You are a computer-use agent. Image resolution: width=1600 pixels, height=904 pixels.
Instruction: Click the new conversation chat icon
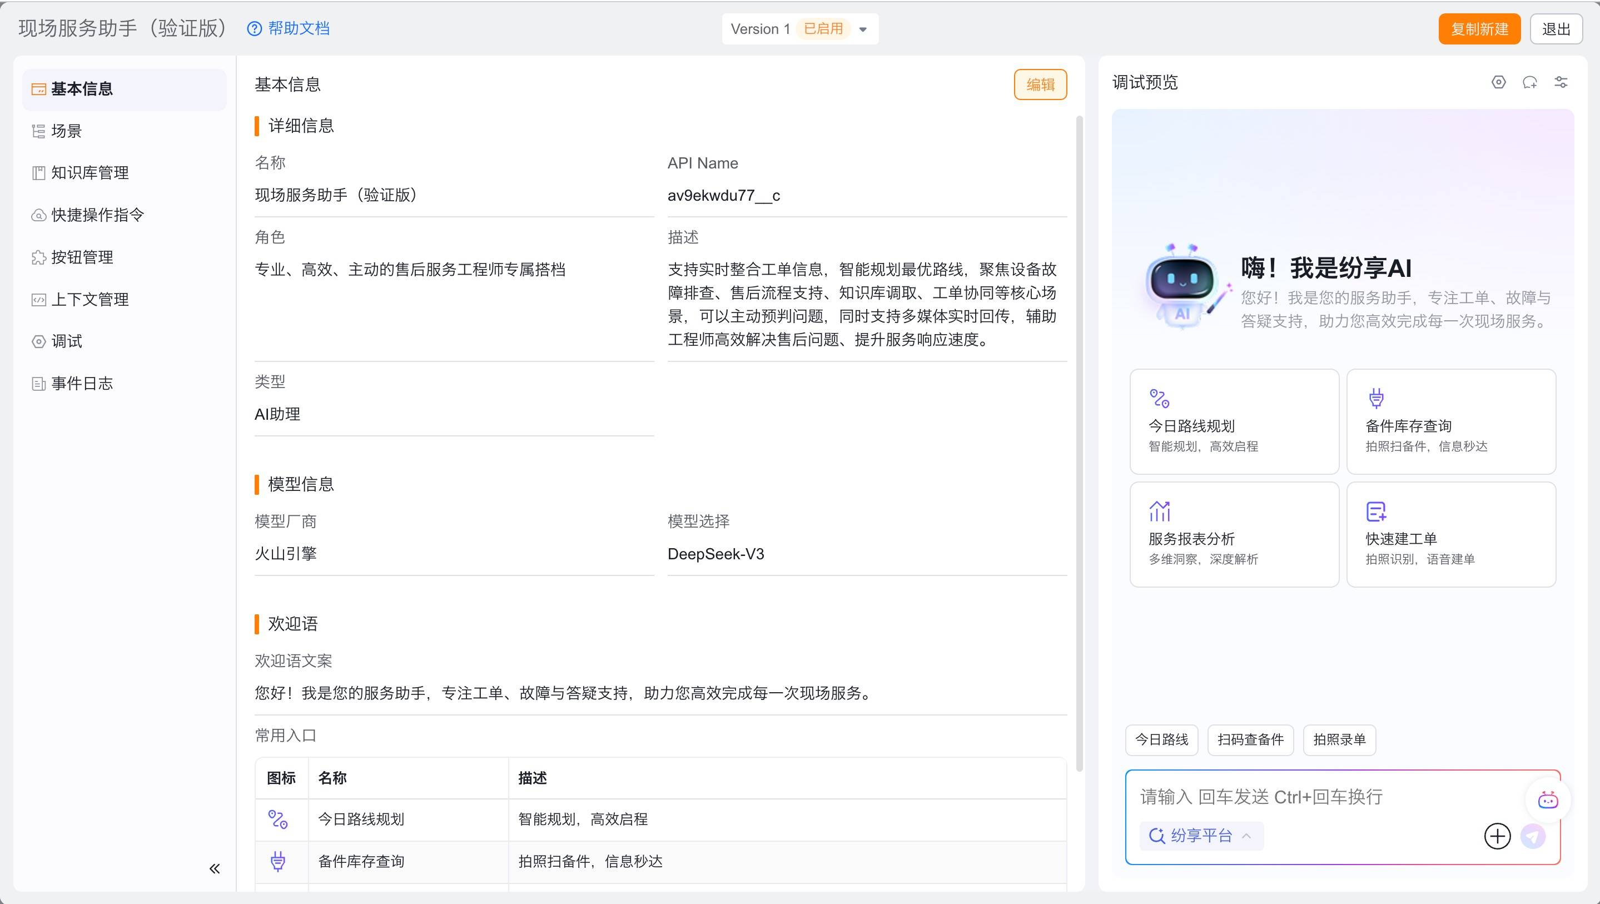pyautogui.click(x=1529, y=82)
